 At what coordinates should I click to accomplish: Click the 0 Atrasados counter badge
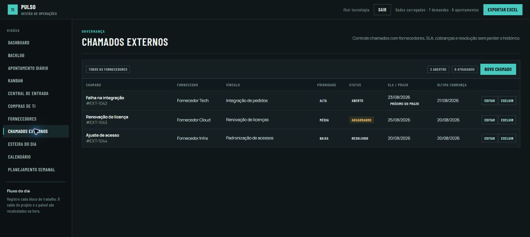coord(464,69)
